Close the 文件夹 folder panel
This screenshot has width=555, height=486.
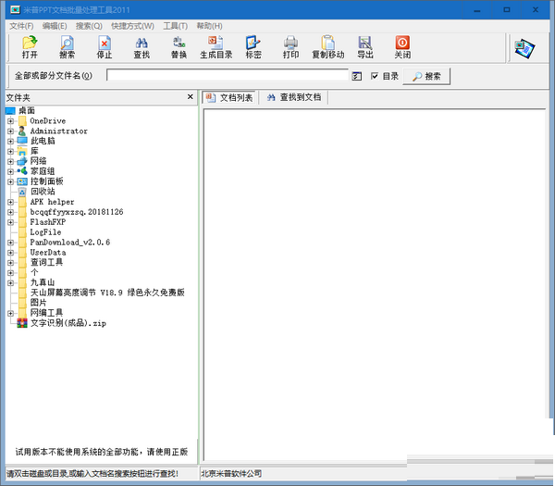[190, 96]
